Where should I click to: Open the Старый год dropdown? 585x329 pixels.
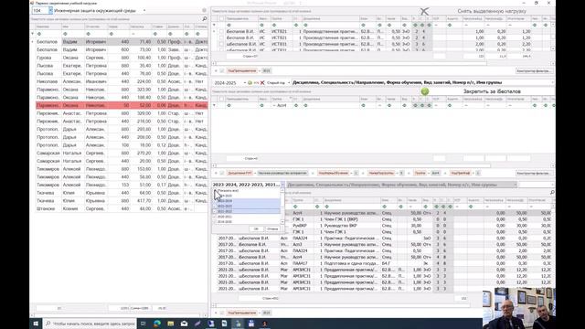point(289,82)
